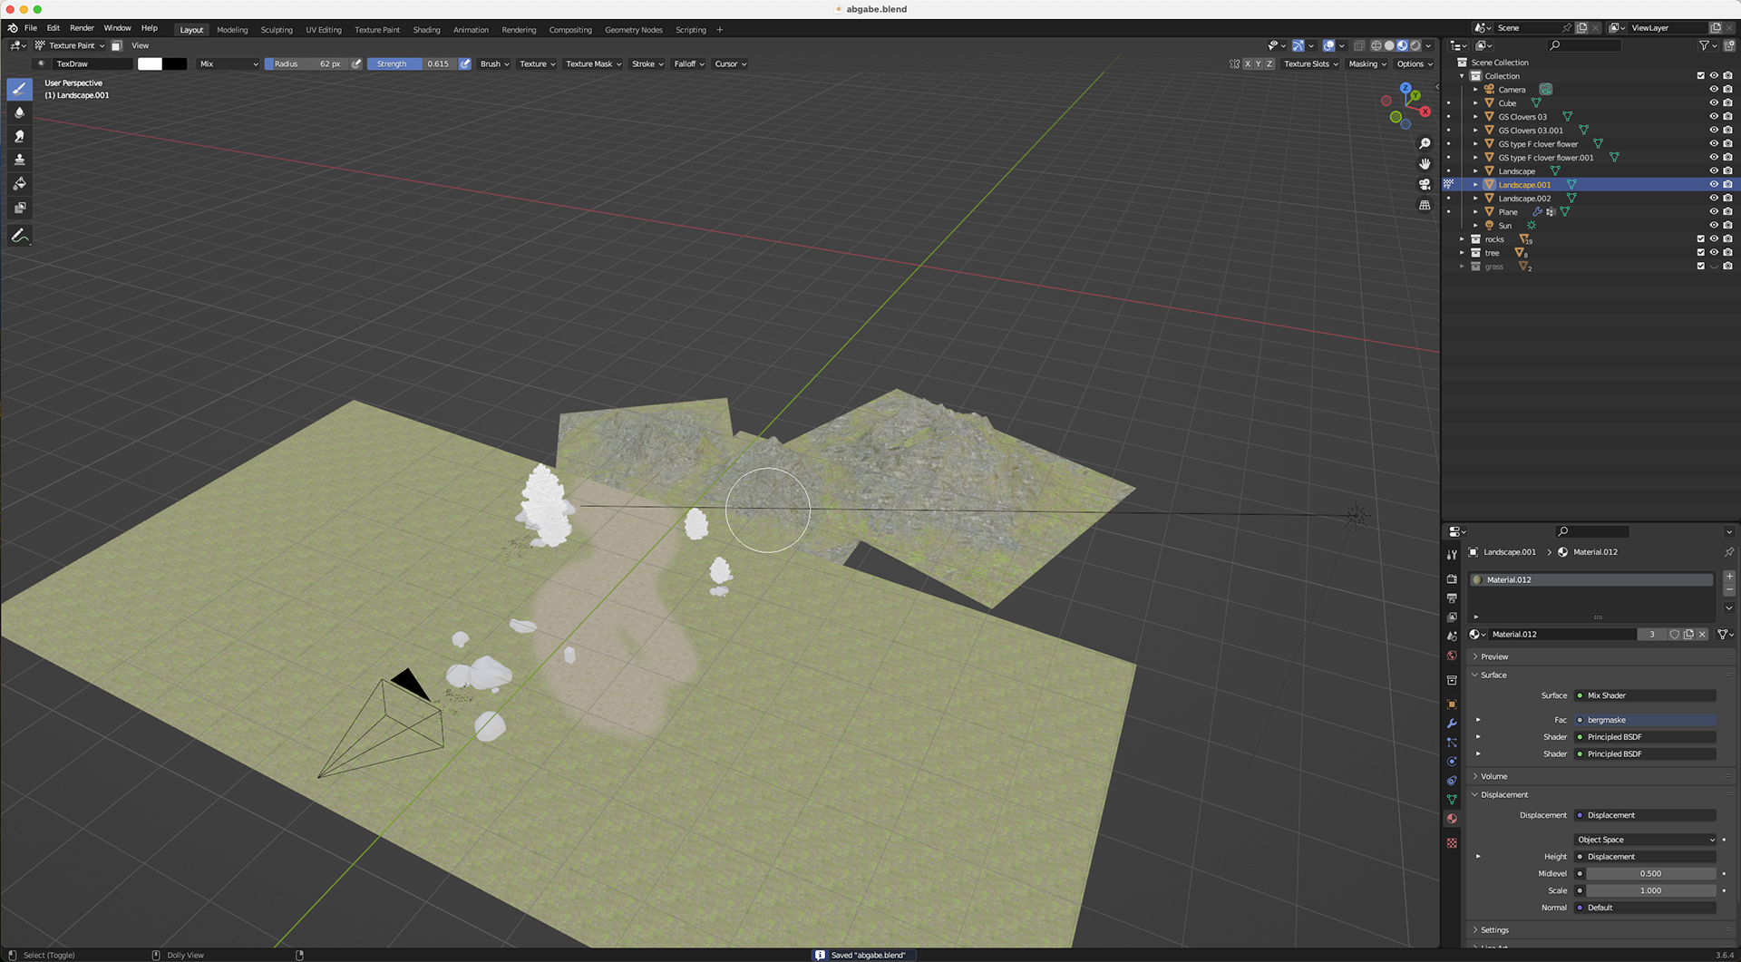Expand the rocks collection in outliner
The height and width of the screenshot is (962, 1741).
coord(1462,239)
